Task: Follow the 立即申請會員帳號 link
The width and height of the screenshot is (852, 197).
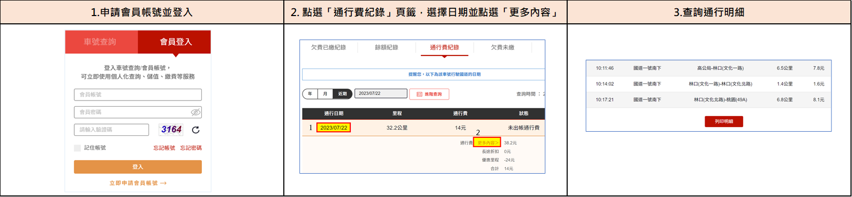Action: (138, 183)
